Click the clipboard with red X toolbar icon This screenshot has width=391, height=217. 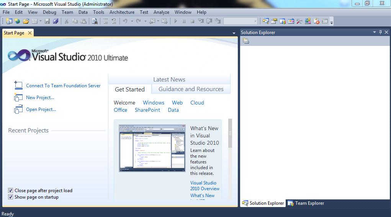click(x=316, y=21)
